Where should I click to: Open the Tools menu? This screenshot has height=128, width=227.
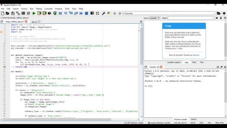point(67,9)
